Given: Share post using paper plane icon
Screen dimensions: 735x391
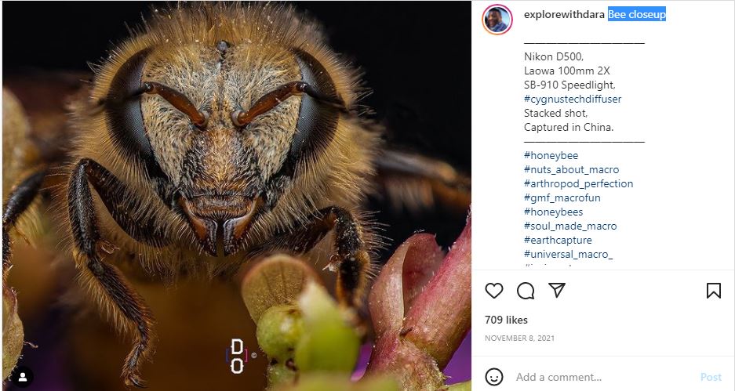Looking at the screenshot, I should tap(557, 291).
